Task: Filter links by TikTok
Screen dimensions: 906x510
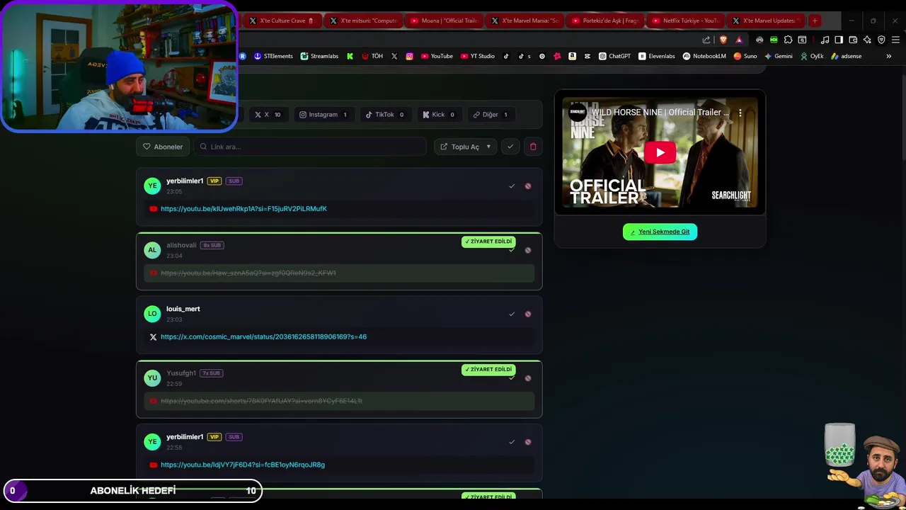Action: [384, 115]
